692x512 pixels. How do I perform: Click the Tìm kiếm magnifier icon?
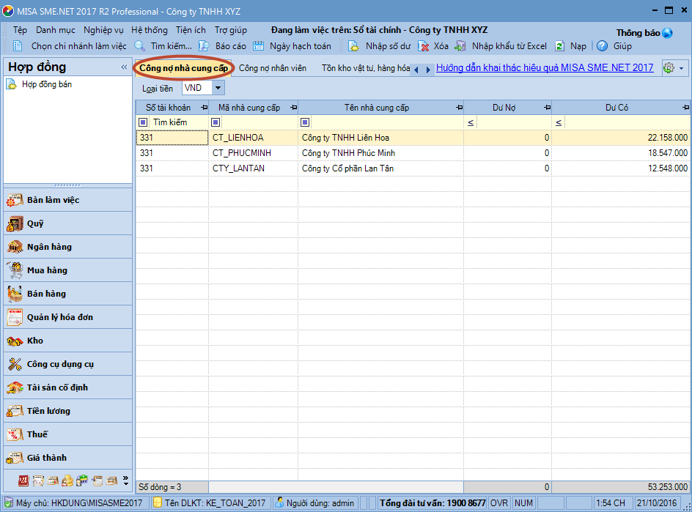click(140, 46)
